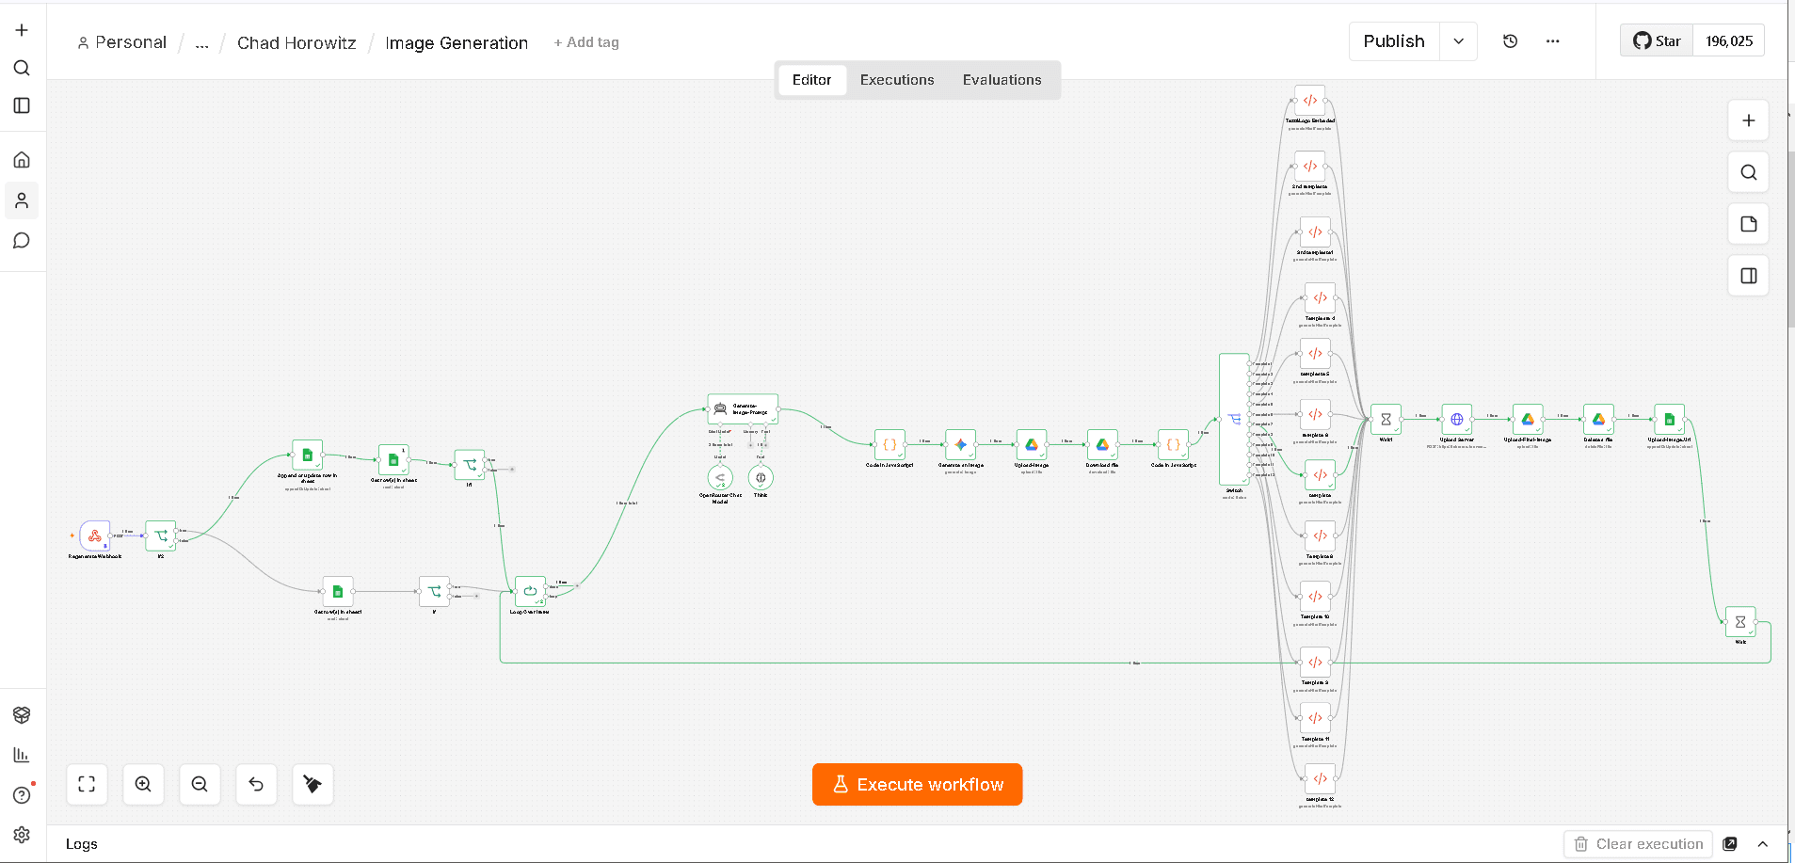Click the zoom to fit canvas button
1795x863 pixels.
(87, 784)
